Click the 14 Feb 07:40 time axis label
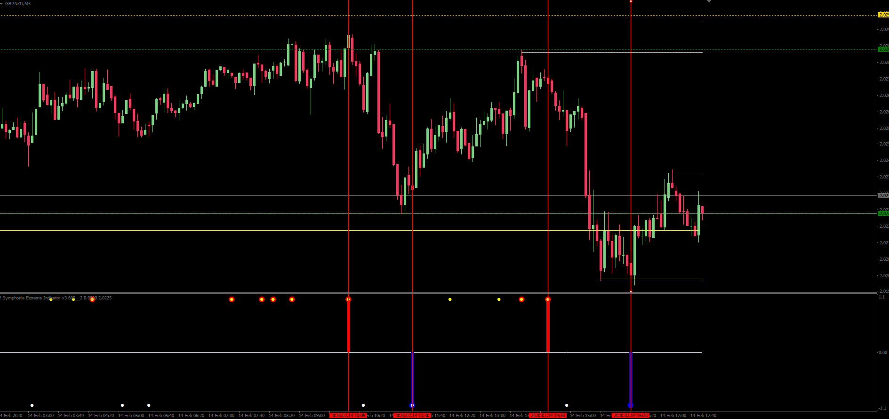Screen dimensions: 889x419 [x=251, y=416]
